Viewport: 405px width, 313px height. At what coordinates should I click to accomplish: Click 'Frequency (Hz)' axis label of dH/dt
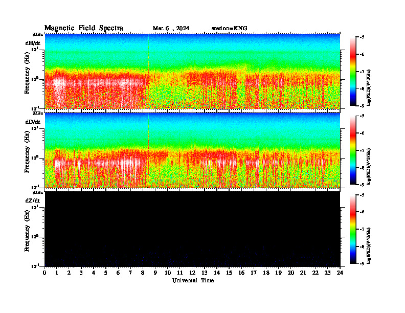pyautogui.click(x=27, y=74)
